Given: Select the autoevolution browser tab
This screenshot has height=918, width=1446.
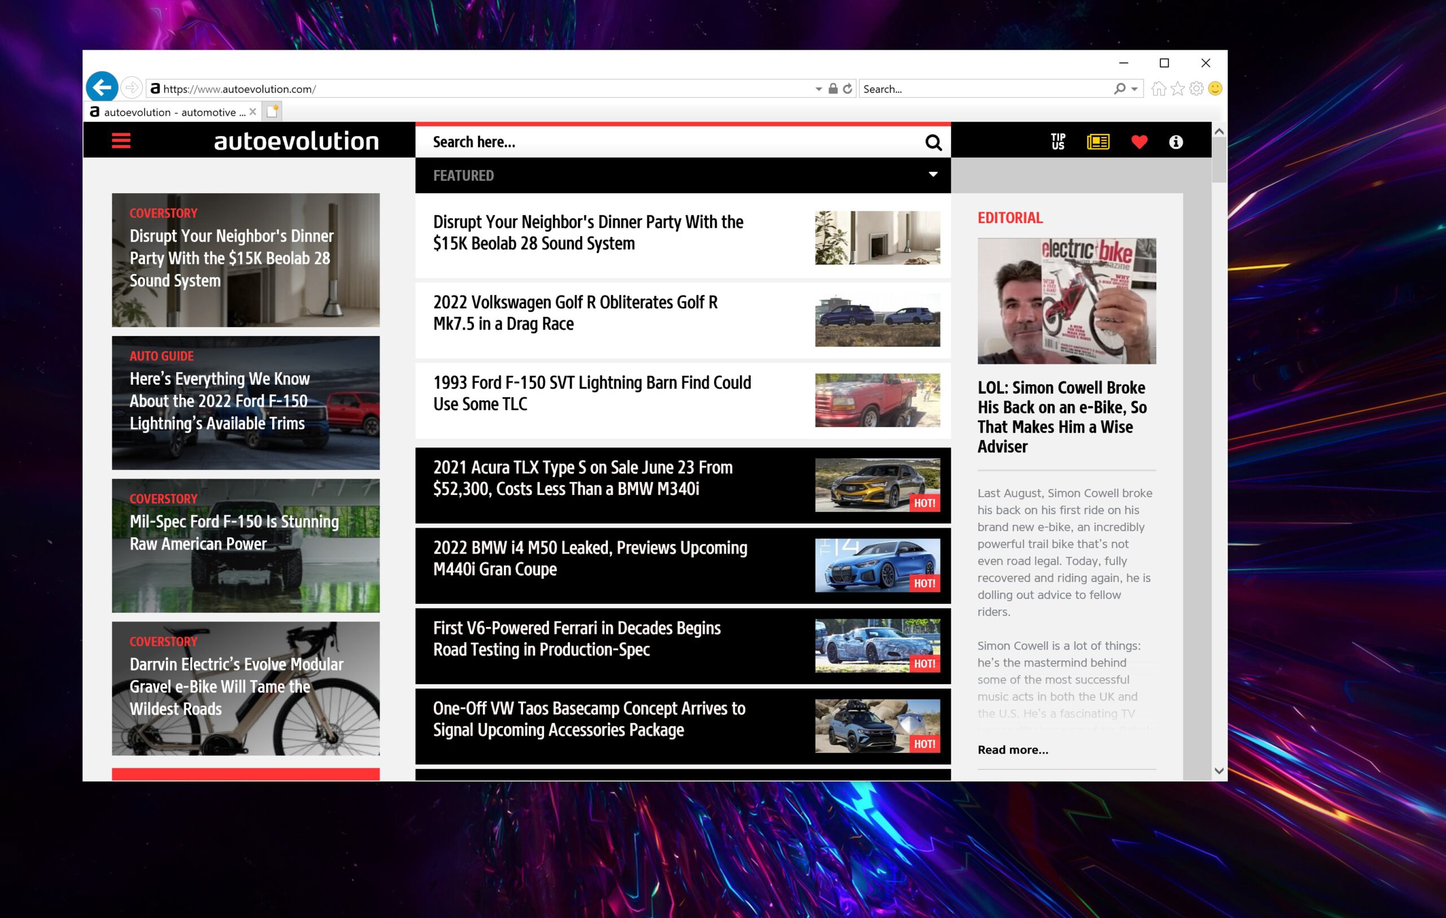Looking at the screenshot, I should click(x=171, y=112).
